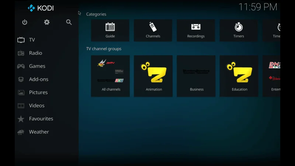
Task: Click the TV screen icon in sidebar
Action: 21,40
